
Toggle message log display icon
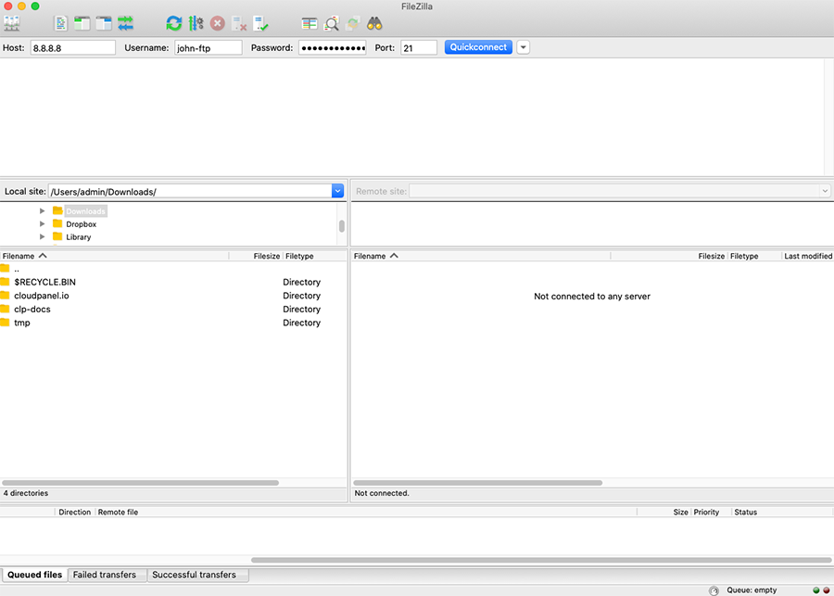[x=61, y=23]
